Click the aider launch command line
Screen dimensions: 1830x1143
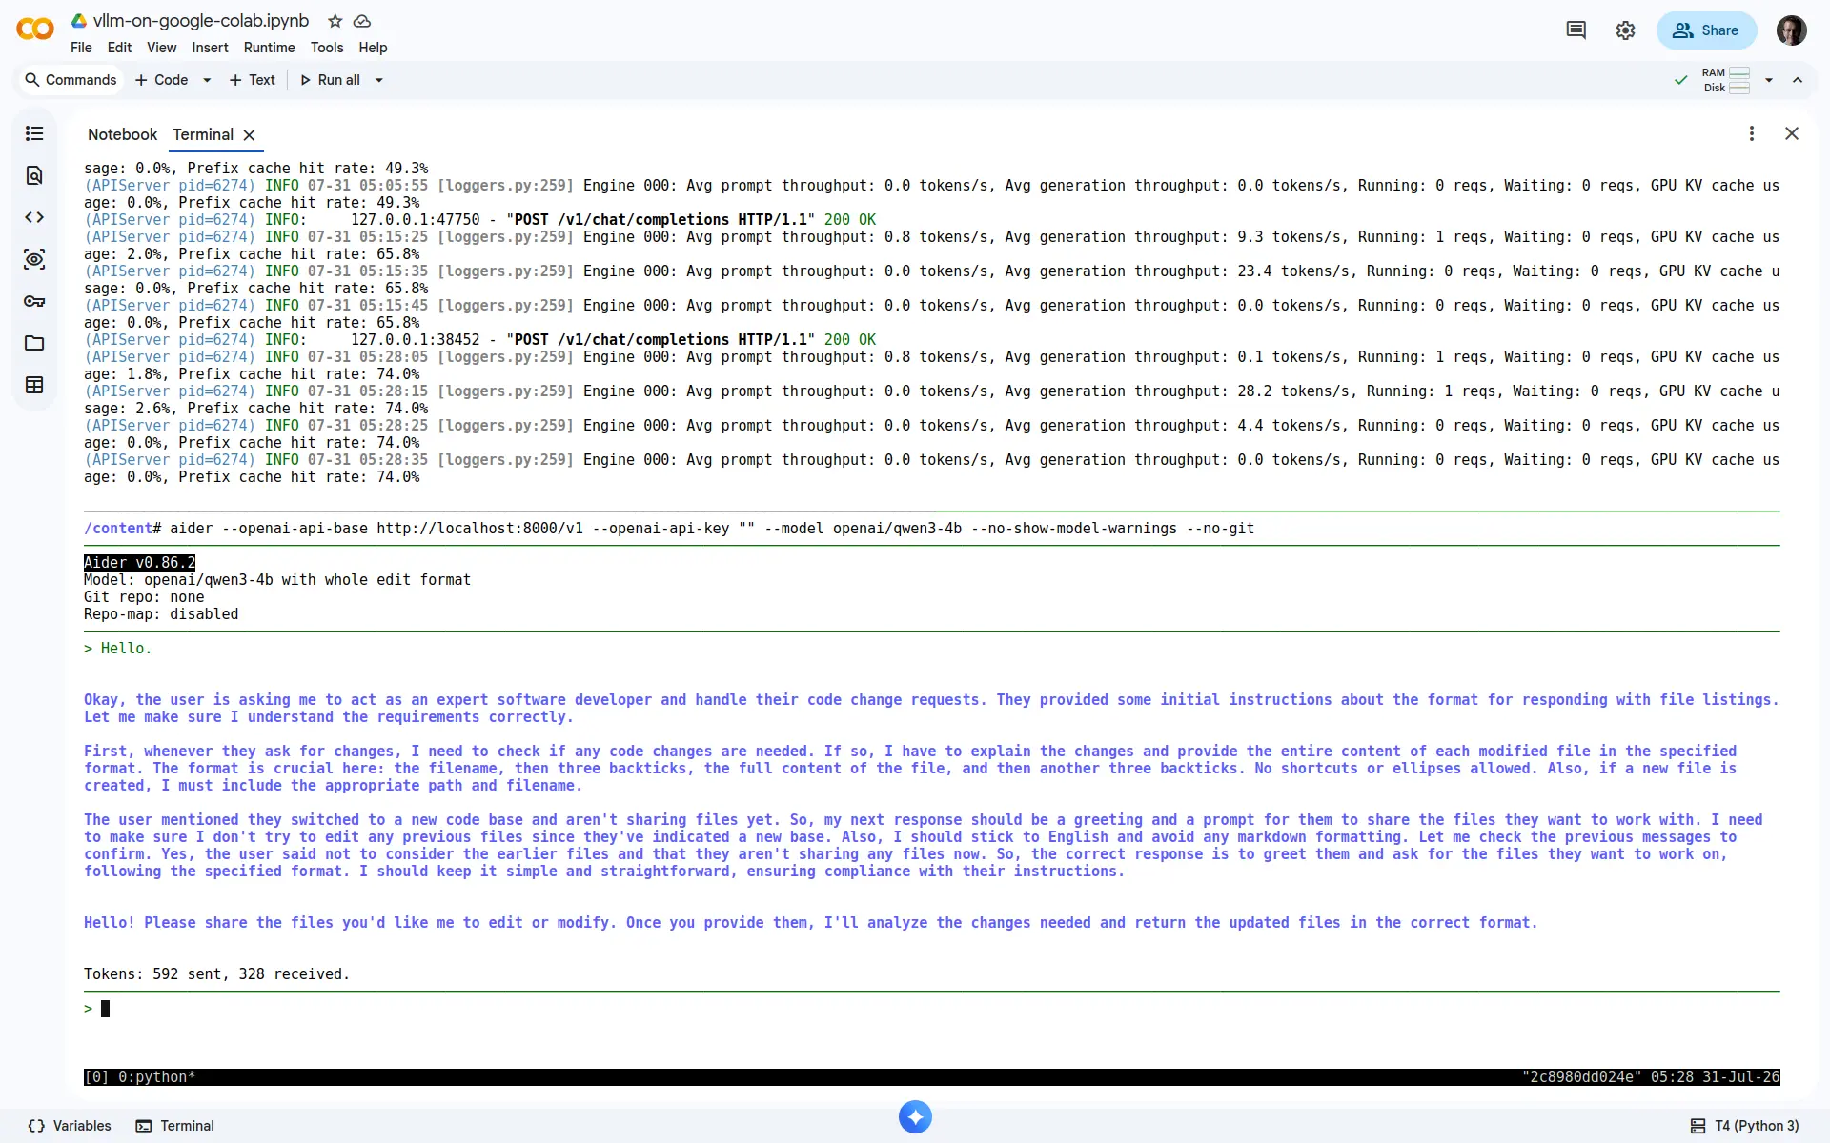pos(669,529)
